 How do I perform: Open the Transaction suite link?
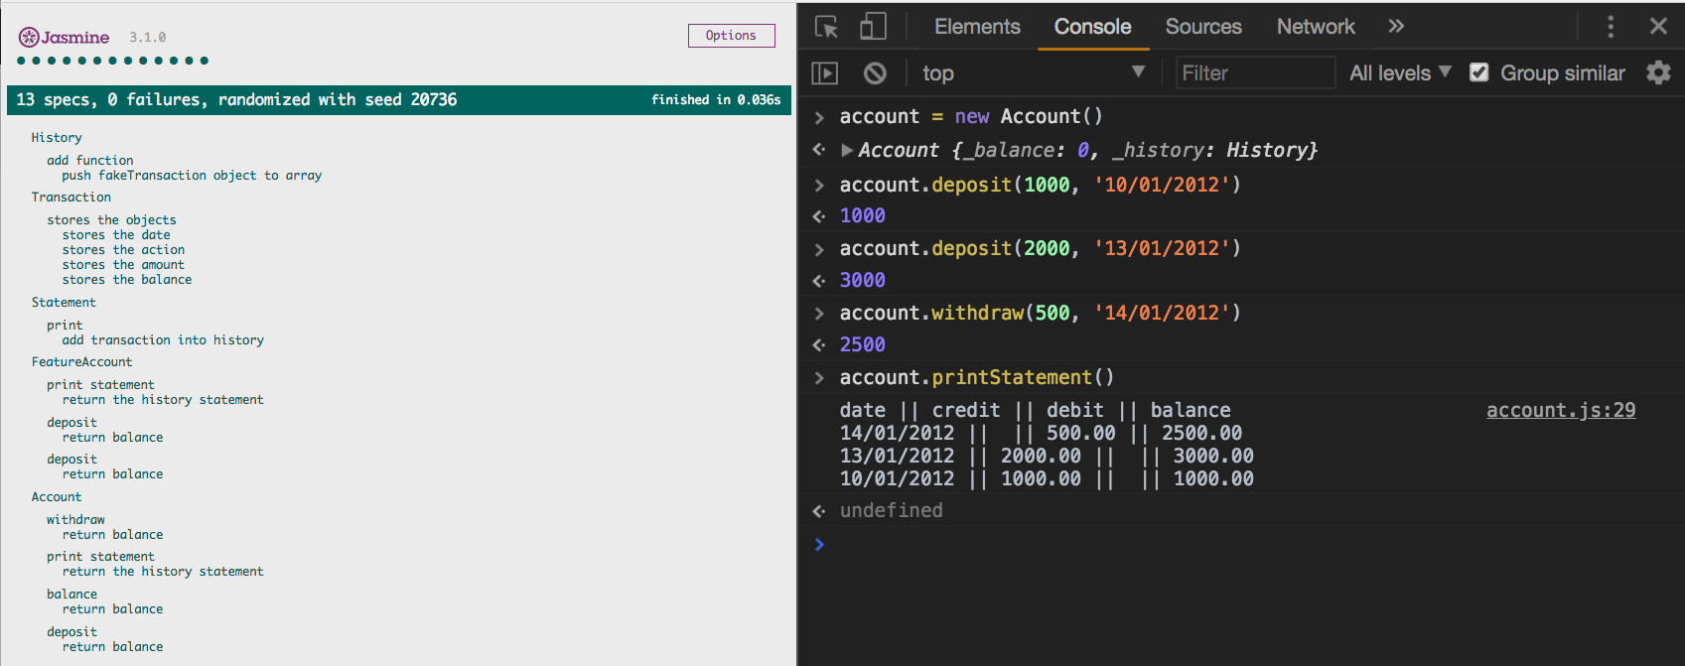[x=70, y=198]
